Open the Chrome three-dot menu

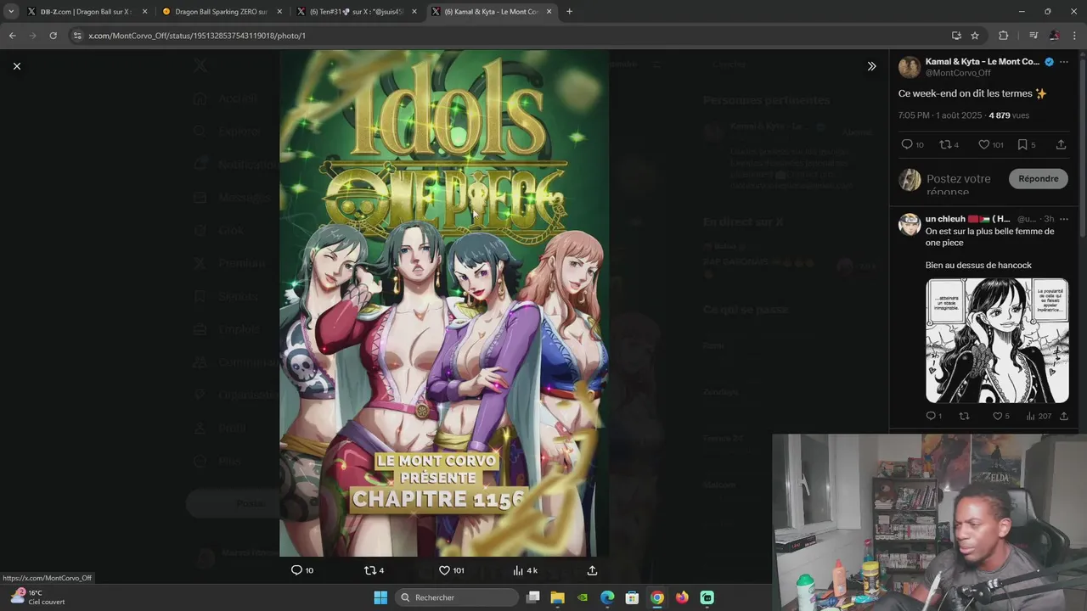[x=1074, y=36]
